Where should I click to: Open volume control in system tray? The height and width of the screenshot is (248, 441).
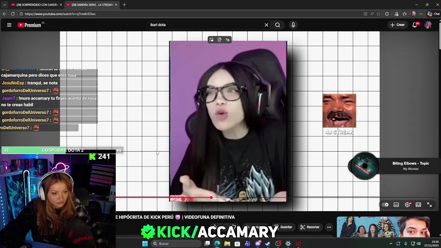[x=419, y=244]
